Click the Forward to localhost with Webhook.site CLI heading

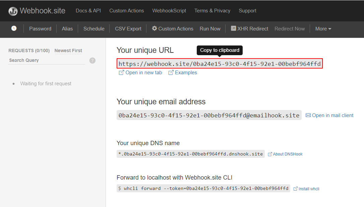point(174,178)
